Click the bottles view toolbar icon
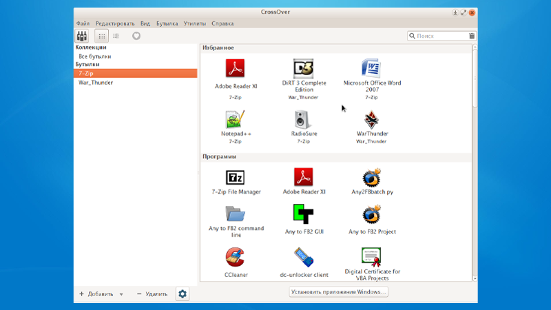Viewport: 551px width, 310px height. [82, 36]
